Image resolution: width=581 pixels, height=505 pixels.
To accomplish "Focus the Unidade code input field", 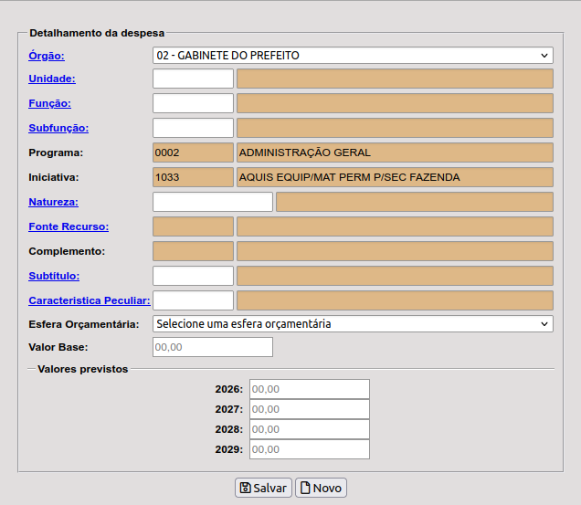I will (193, 79).
